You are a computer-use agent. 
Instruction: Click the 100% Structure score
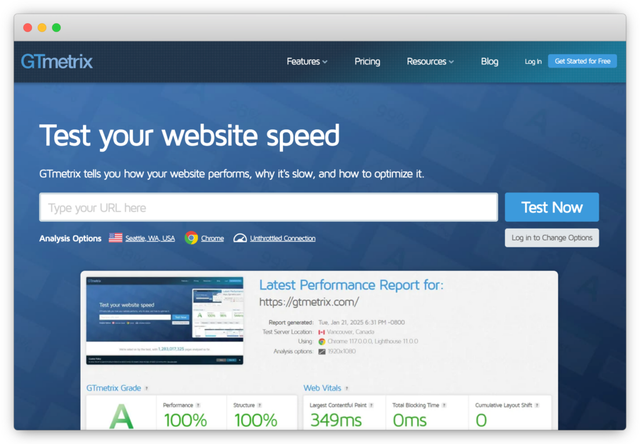click(x=256, y=420)
